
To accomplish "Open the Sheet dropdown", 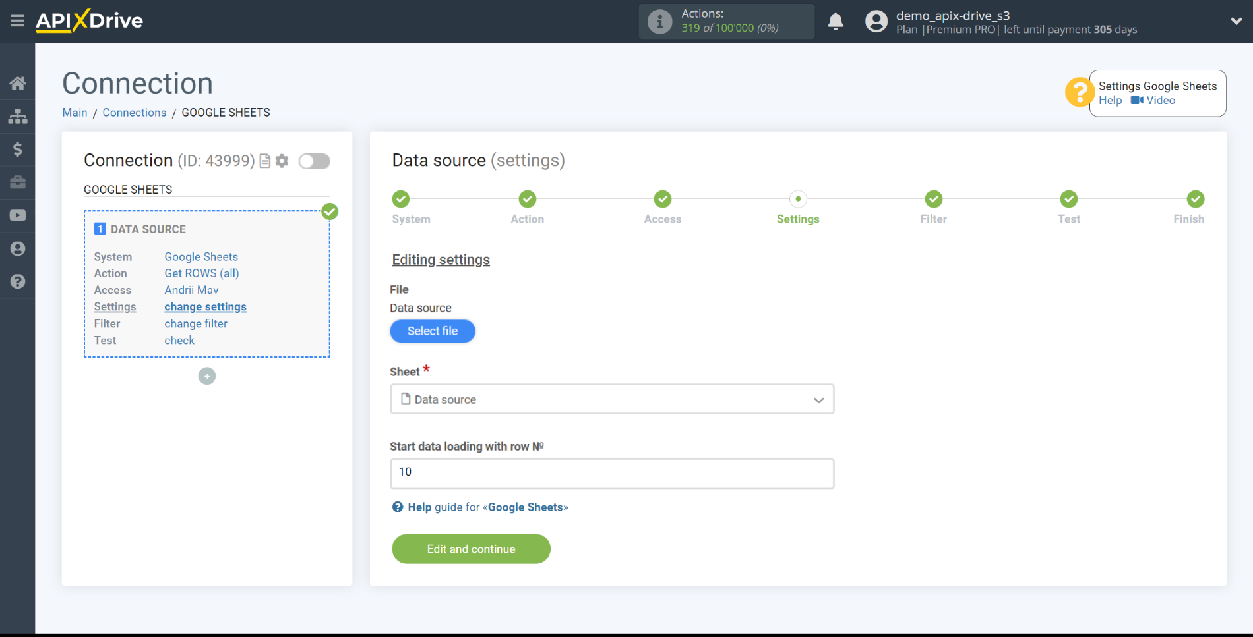I will 612,399.
